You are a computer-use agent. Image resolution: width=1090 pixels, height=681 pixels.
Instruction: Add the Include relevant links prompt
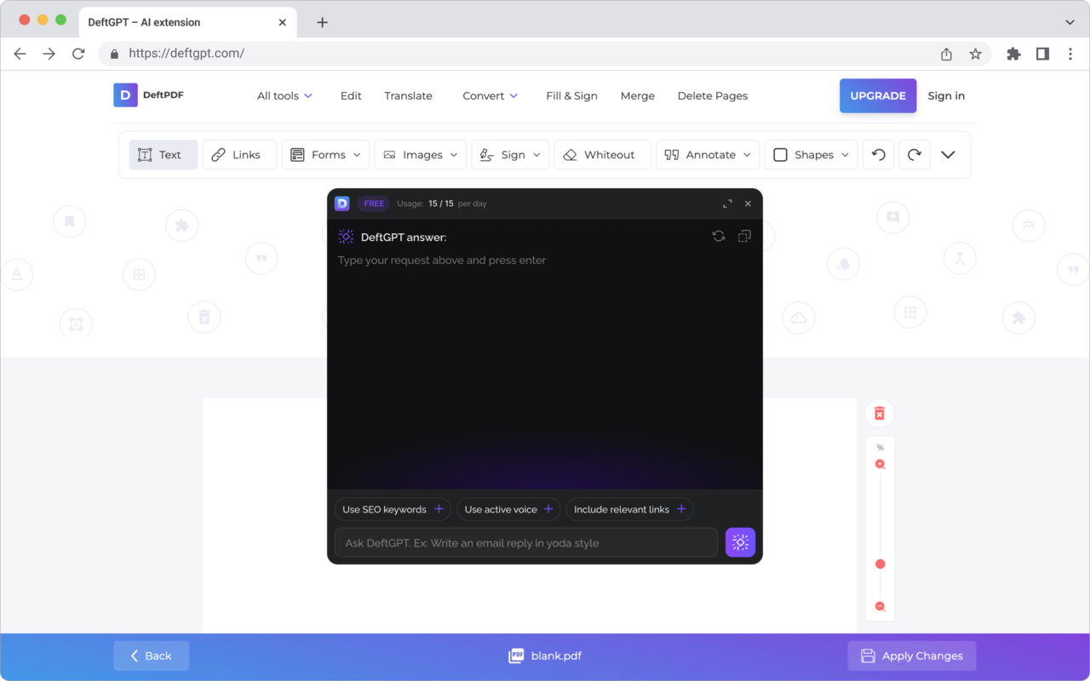[x=629, y=509]
